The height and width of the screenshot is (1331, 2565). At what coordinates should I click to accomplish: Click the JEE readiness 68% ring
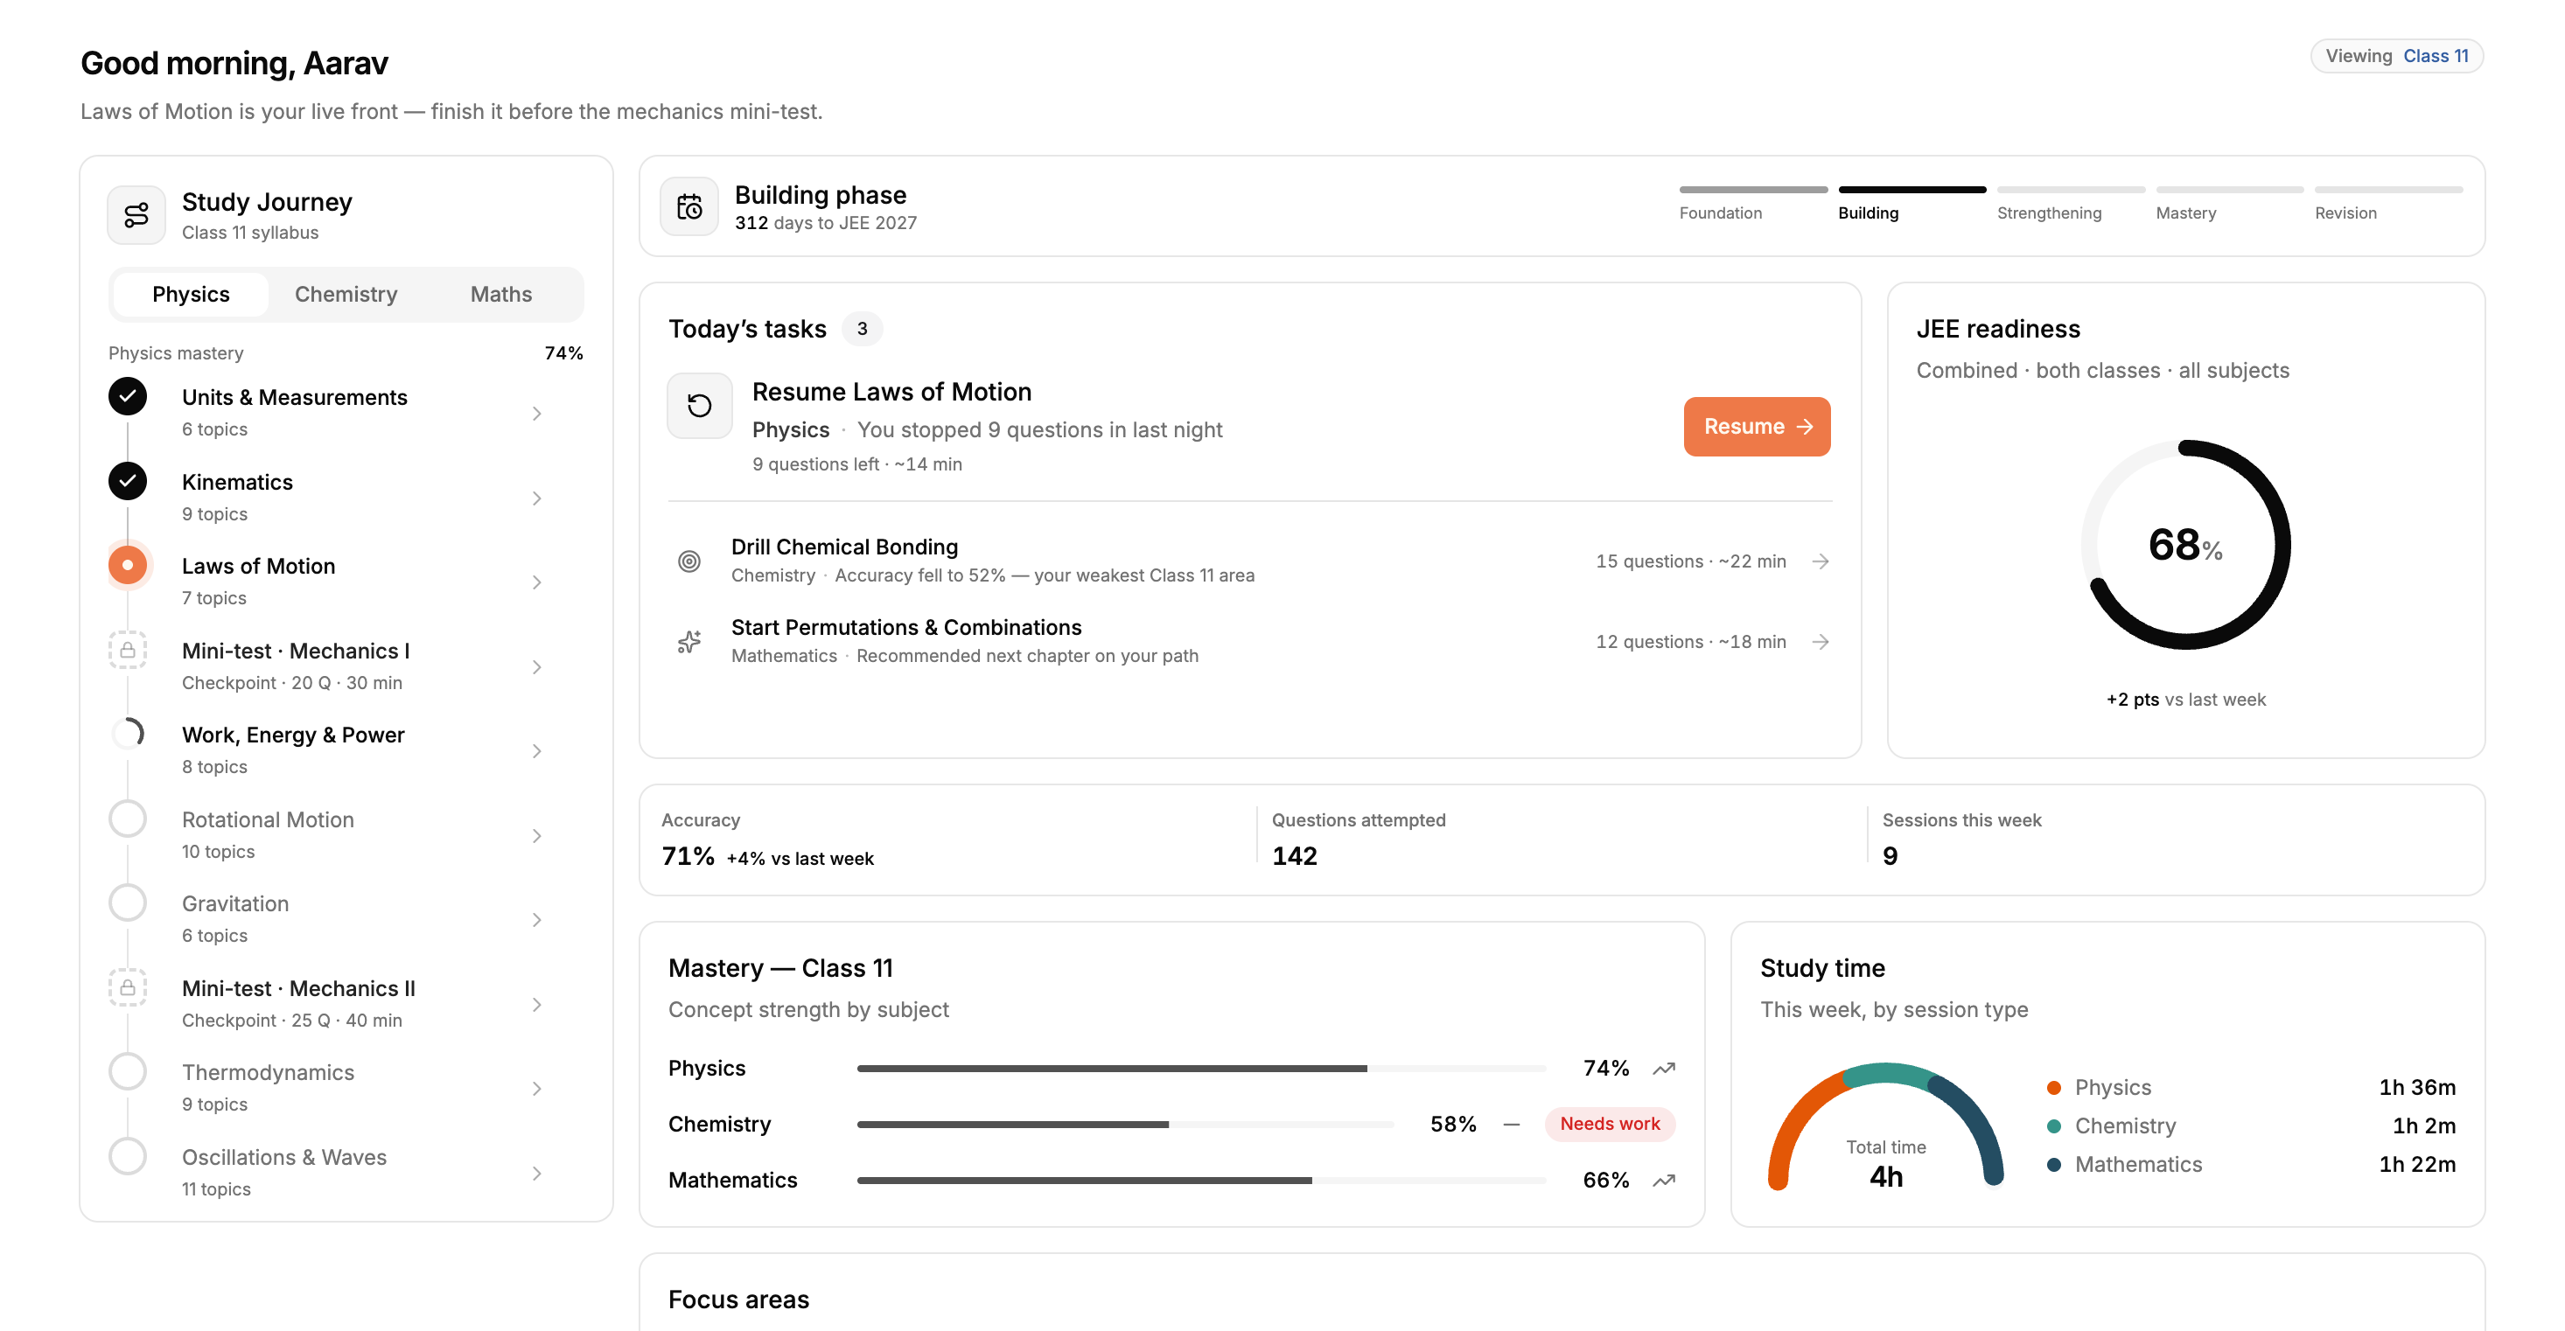click(2185, 546)
